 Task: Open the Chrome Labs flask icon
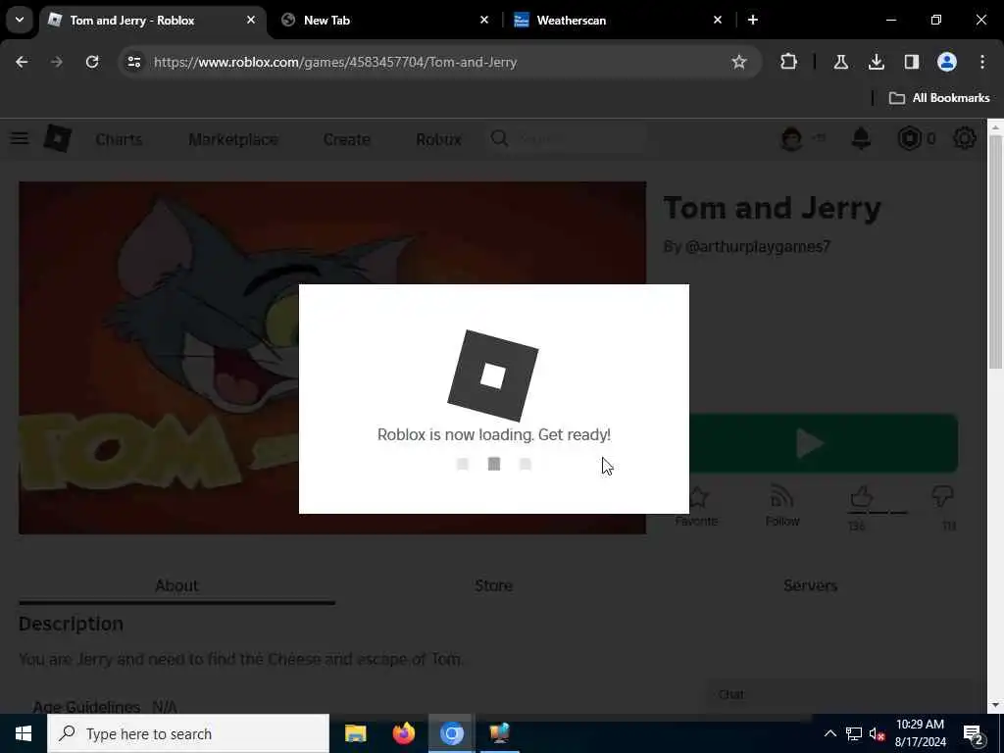click(840, 62)
